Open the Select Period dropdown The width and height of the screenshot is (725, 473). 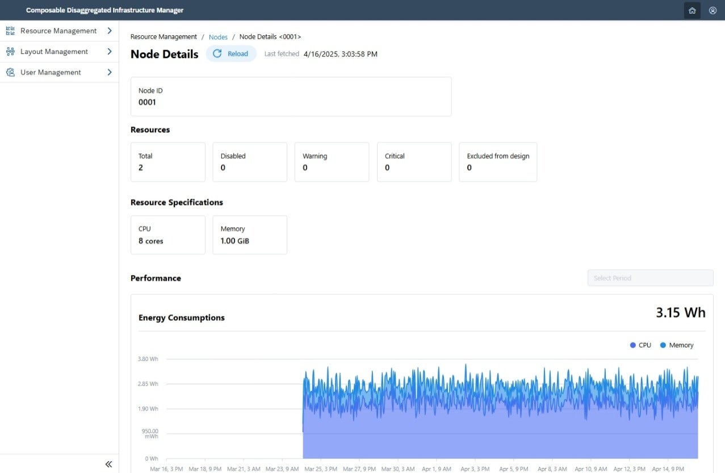(x=650, y=278)
